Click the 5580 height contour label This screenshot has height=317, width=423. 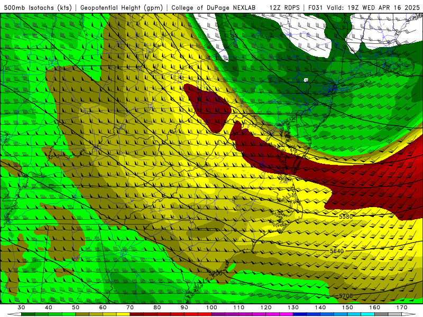tap(346, 217)
